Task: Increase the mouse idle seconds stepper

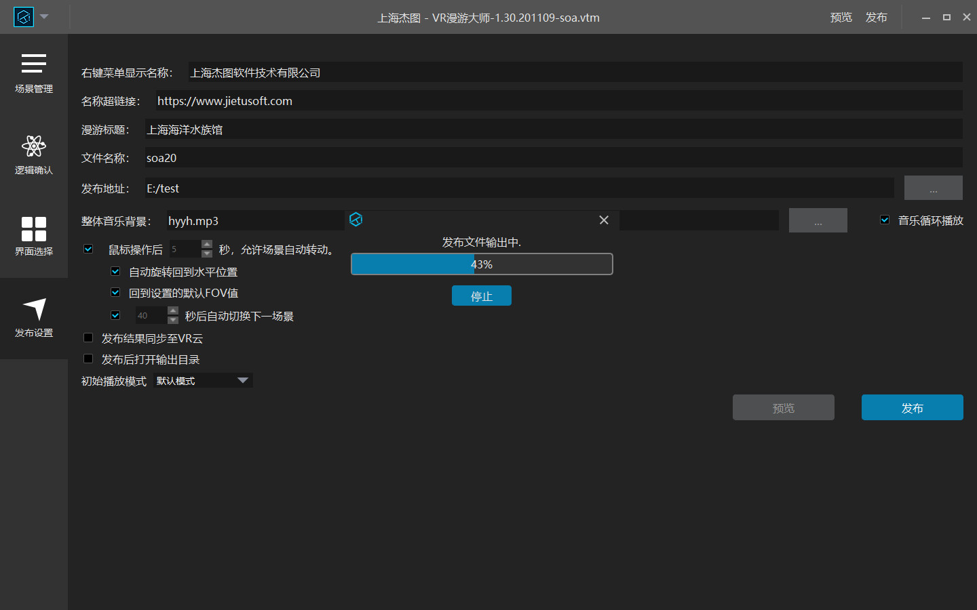Action: coord(207,244)
